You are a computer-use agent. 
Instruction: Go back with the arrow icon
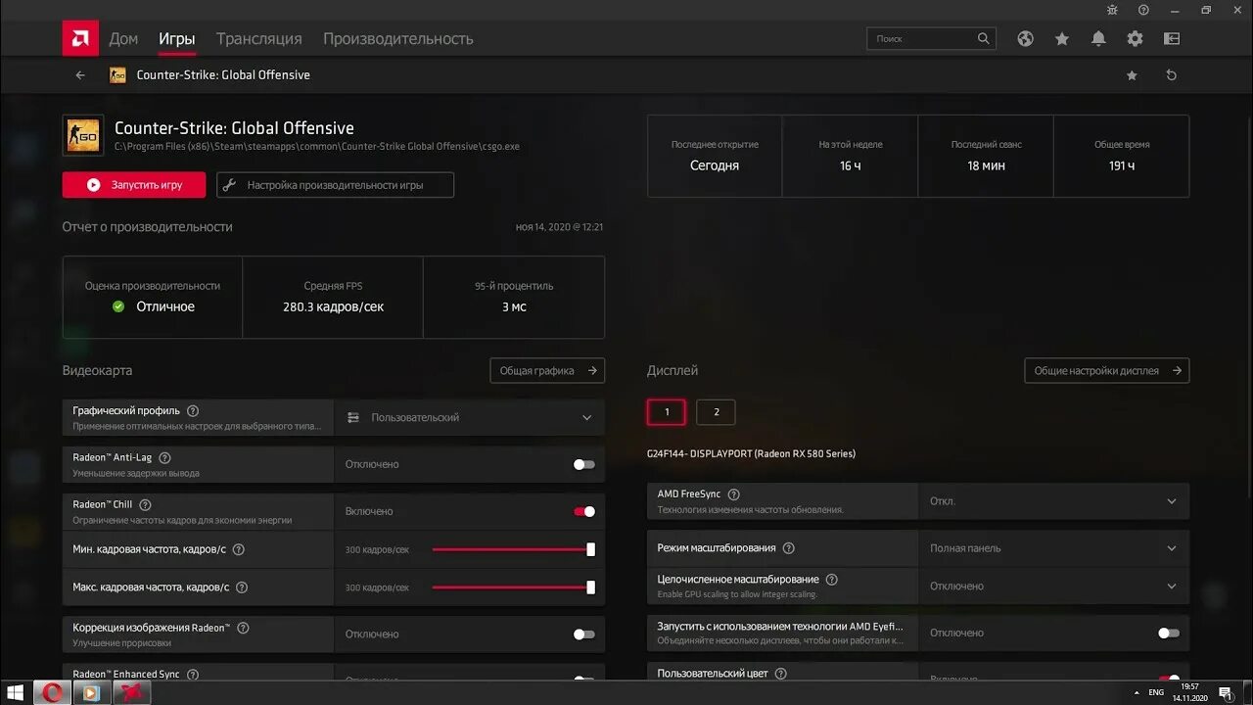pos(80,75)
